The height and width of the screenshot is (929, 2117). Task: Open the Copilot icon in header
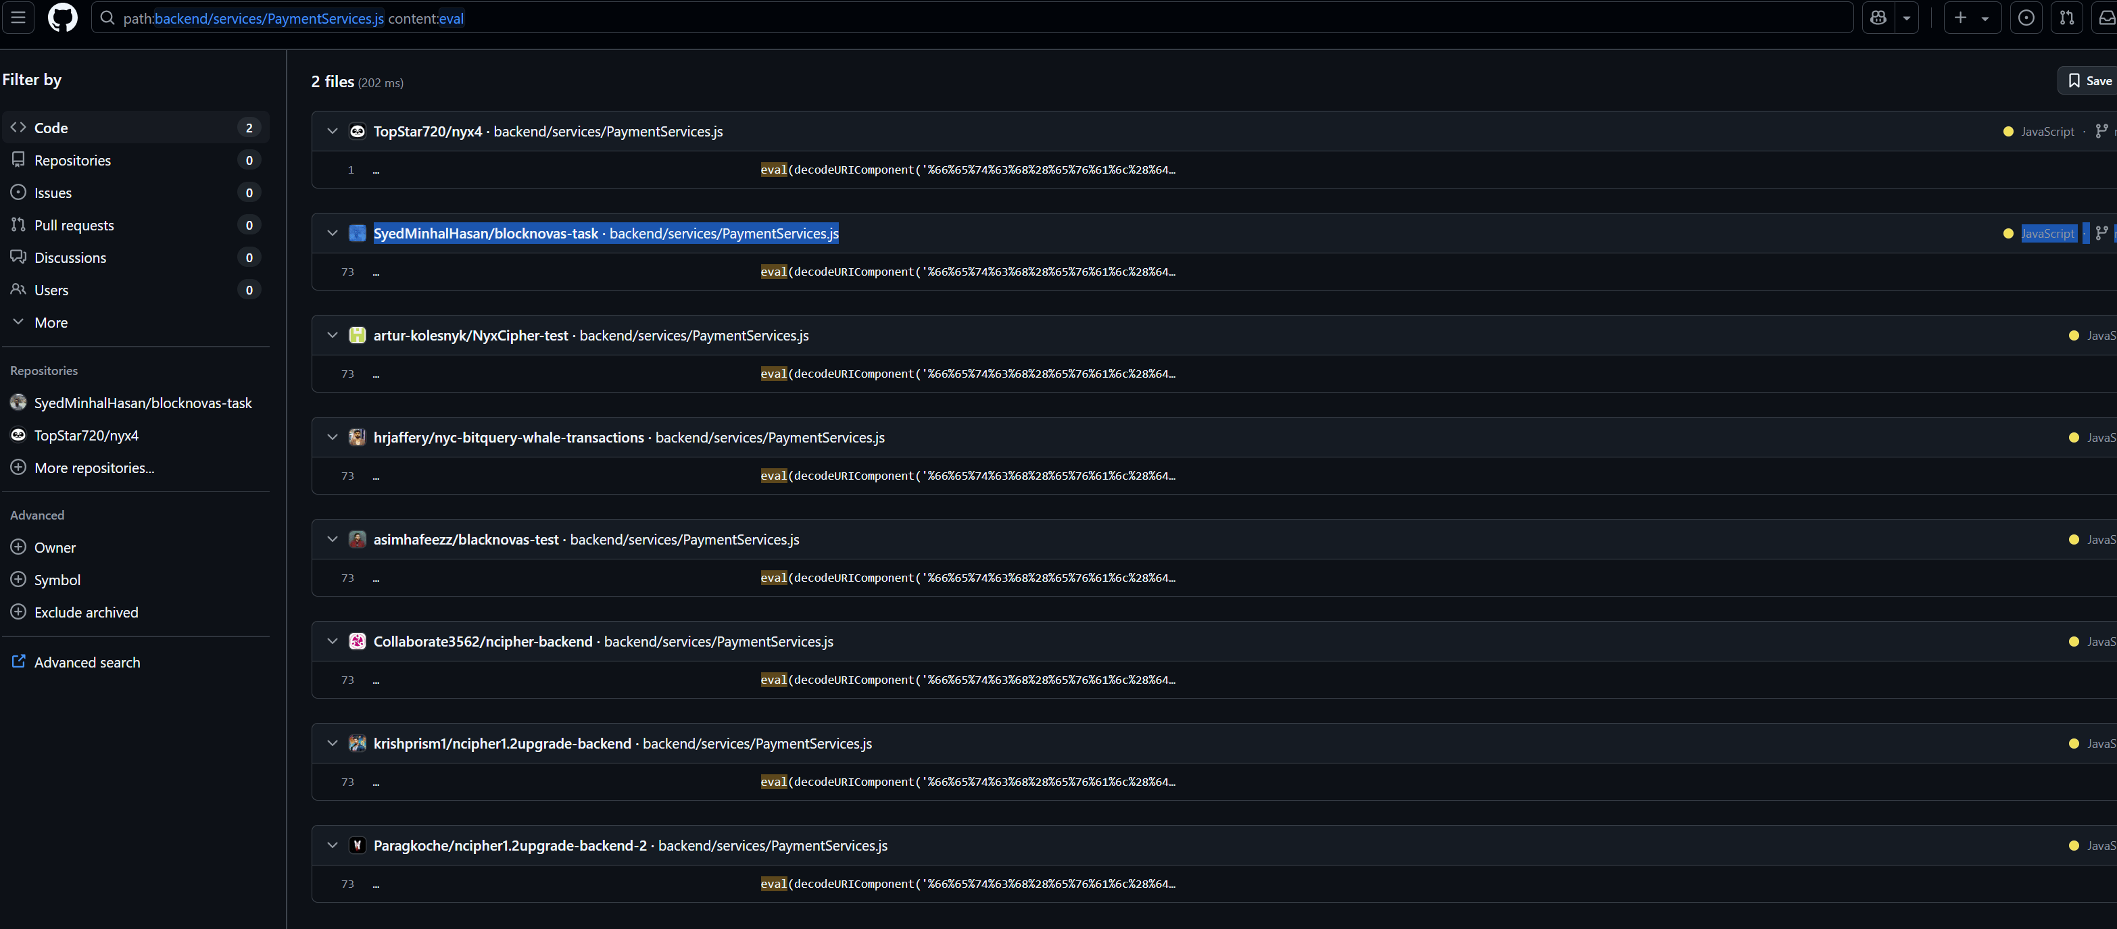click(x=1878, y=18)
